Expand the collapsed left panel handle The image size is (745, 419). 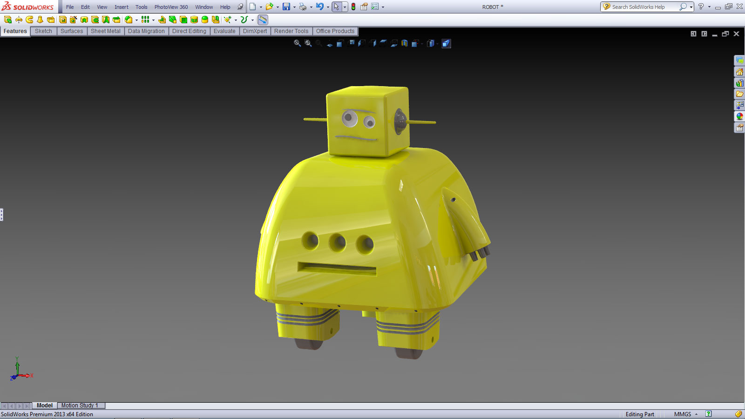tap(1, 215)
